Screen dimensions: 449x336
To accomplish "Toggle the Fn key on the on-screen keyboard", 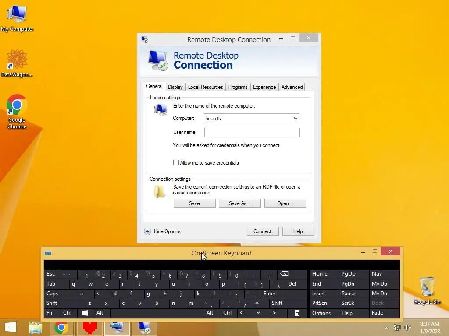I will pyautogui.click(x=52, y=313).
